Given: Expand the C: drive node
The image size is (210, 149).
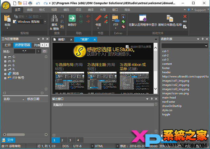Looking at the screenshot, I should tap(5, 57).
